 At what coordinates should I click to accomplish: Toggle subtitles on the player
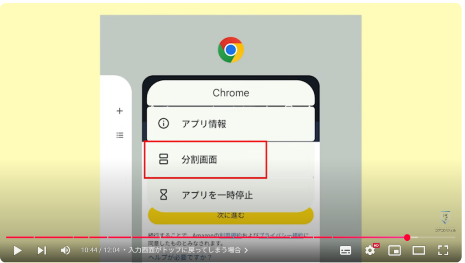tap(346, 251)
